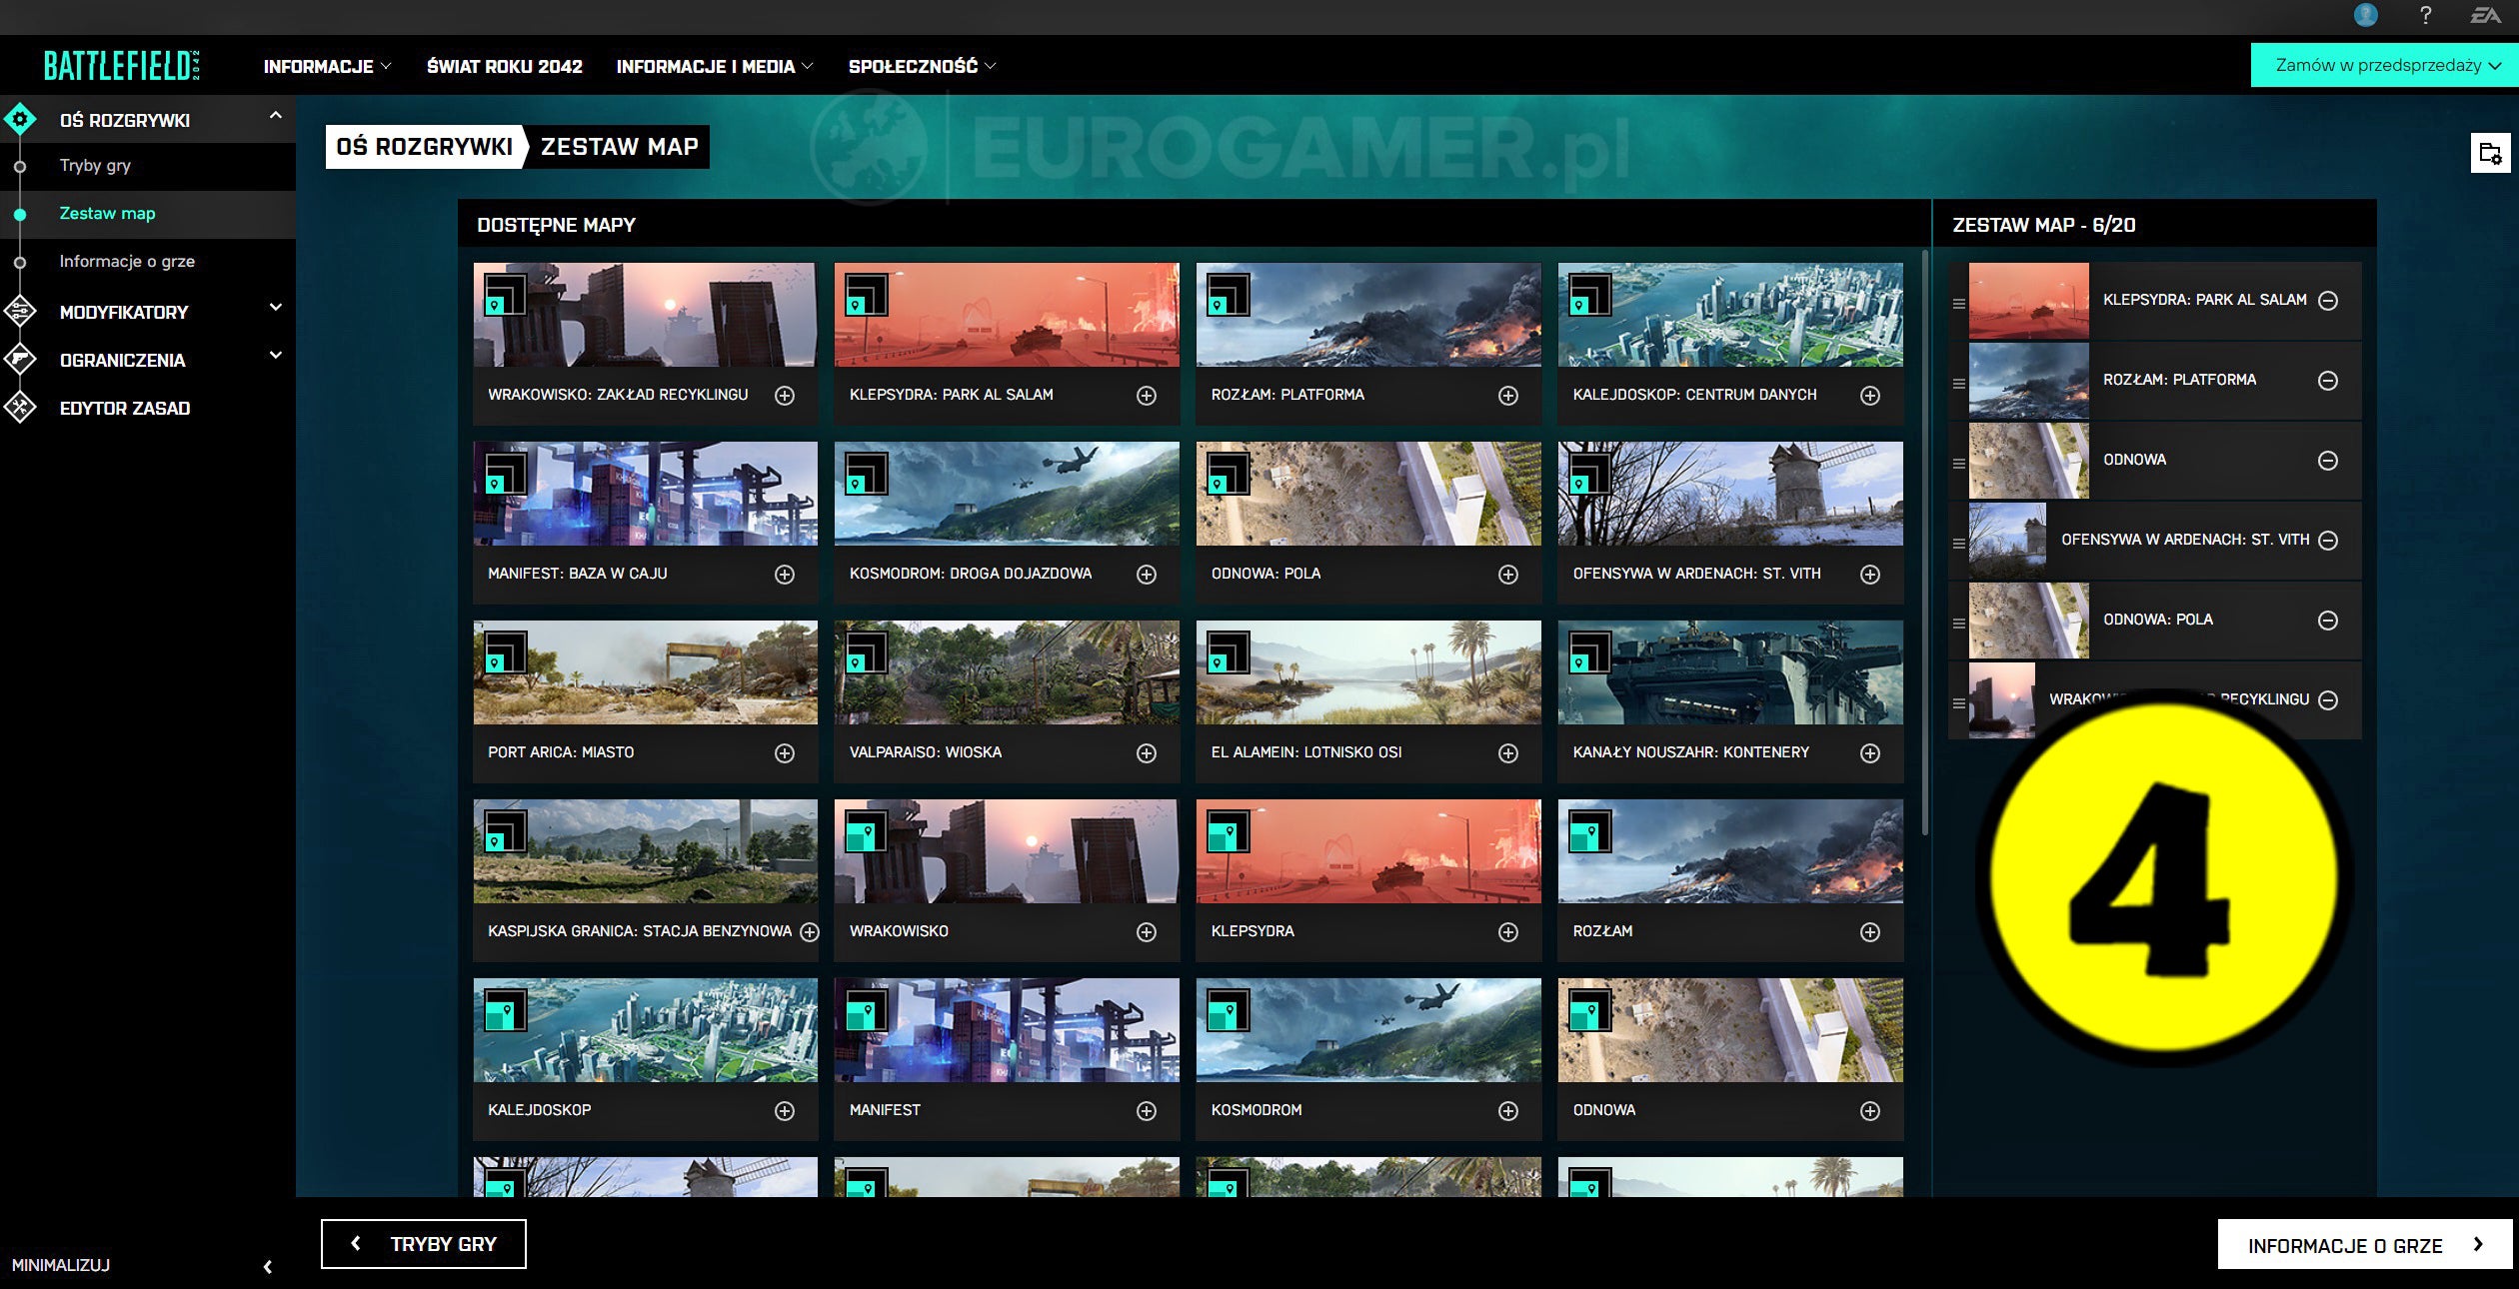
Task: Add El Alamein: Lotnisko Osi via plus icon
Action: coord(1508,753)
